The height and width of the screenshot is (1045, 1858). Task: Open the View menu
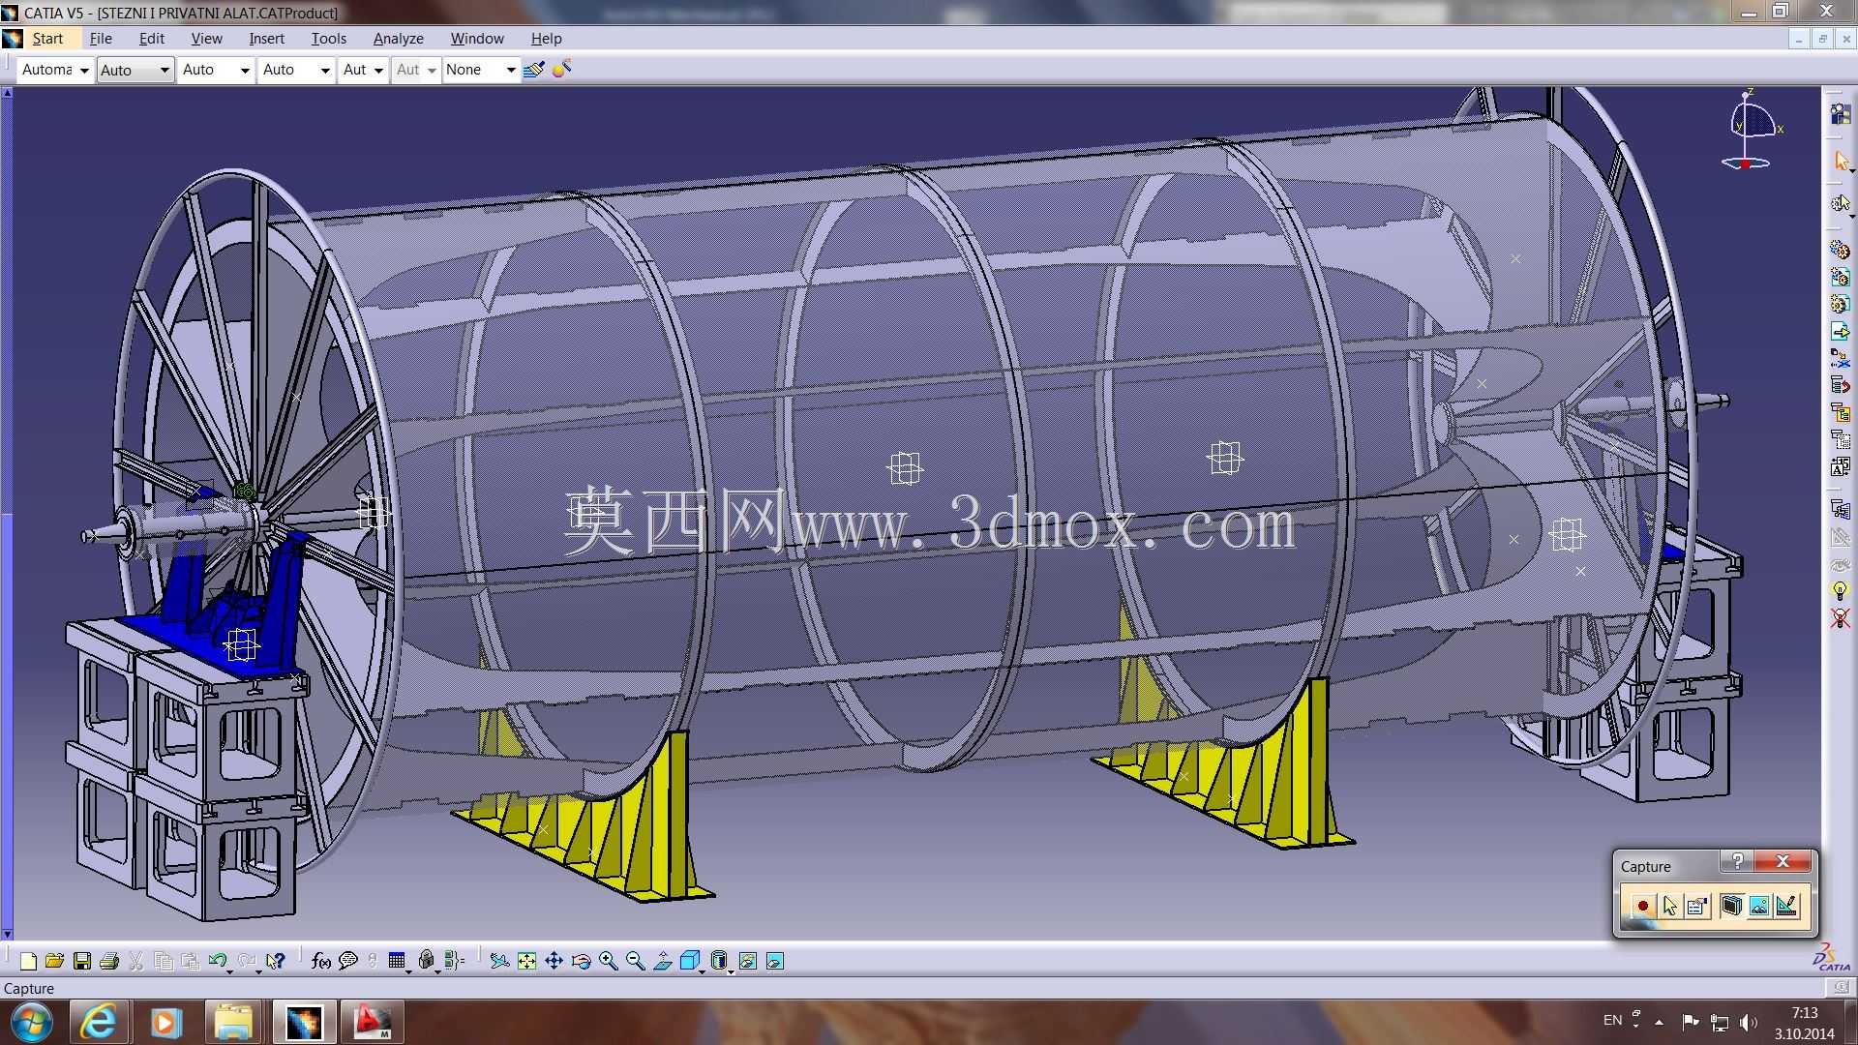click(206, 39)
